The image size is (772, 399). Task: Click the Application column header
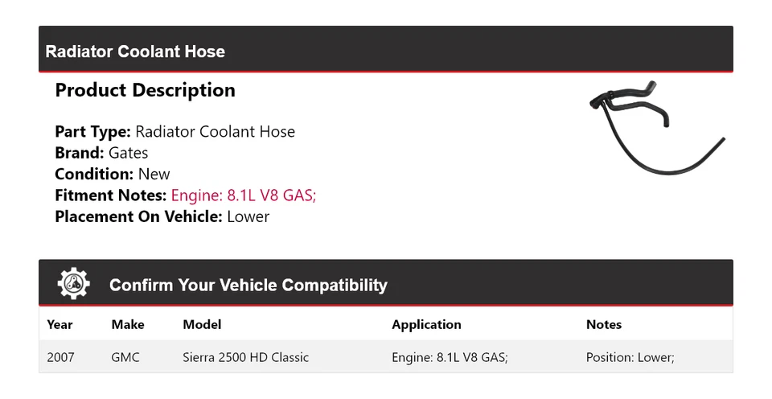(426, 325)
